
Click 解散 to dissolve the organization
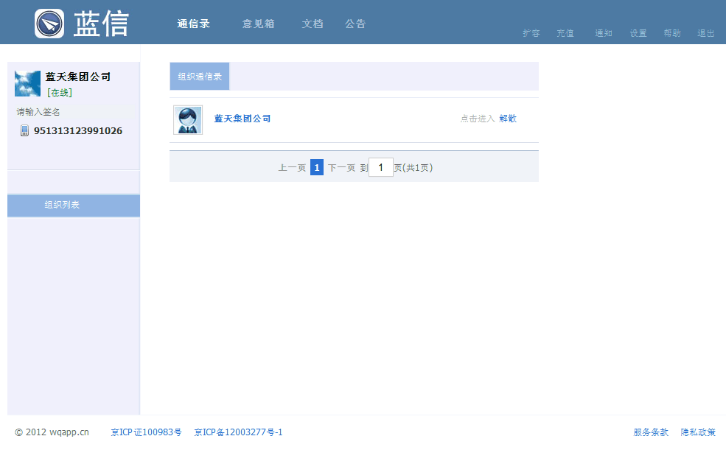point(508,118)
